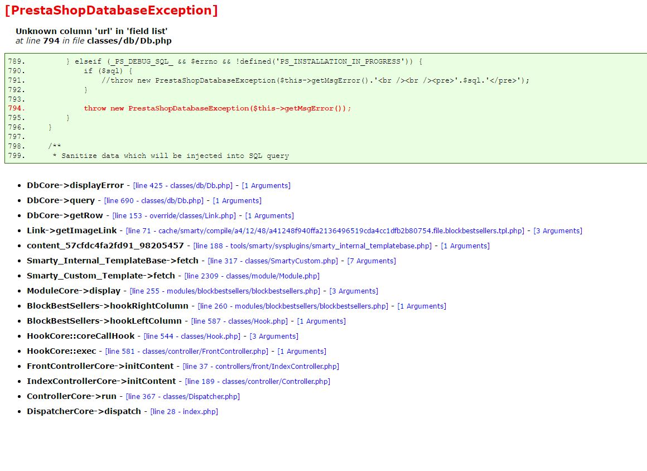The image size is (647, 471).
Task: Click the ModuleCore->display method name
Action: click(x=74, y=291)
